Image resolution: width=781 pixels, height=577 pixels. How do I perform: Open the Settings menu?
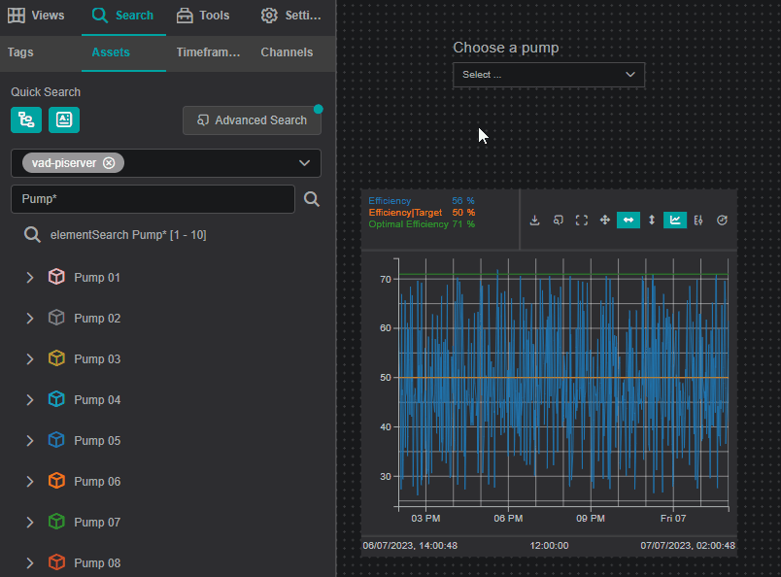[x=290, y=16]
